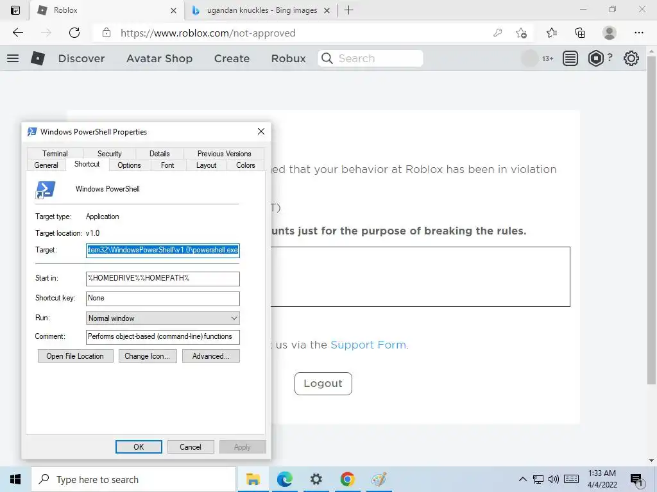Click the Comment field
The width and height of the screenshot is (657, 492).
(x=162, y=337)
